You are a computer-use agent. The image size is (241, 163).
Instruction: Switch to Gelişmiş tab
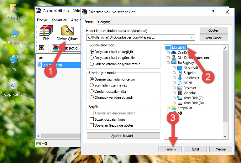pyautogui.click(x=104, y=22)
